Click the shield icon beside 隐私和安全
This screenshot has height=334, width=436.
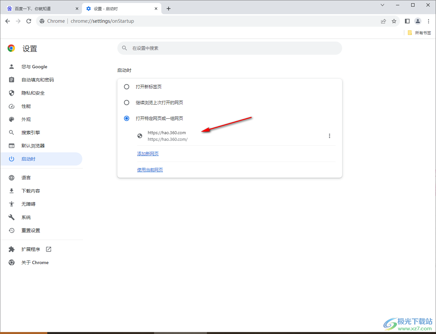pyautogui.click(x=12, y=93)
